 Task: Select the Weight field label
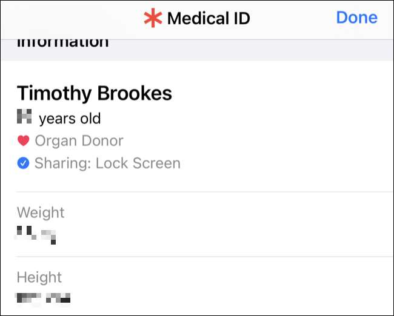[x=41, y=212]
